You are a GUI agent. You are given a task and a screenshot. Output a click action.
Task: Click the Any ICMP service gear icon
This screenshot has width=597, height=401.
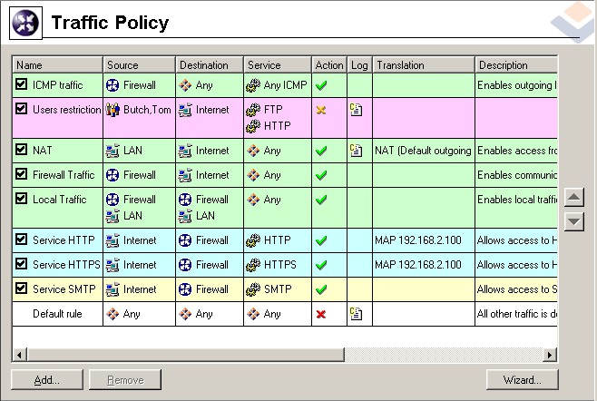tap(253, 85)
